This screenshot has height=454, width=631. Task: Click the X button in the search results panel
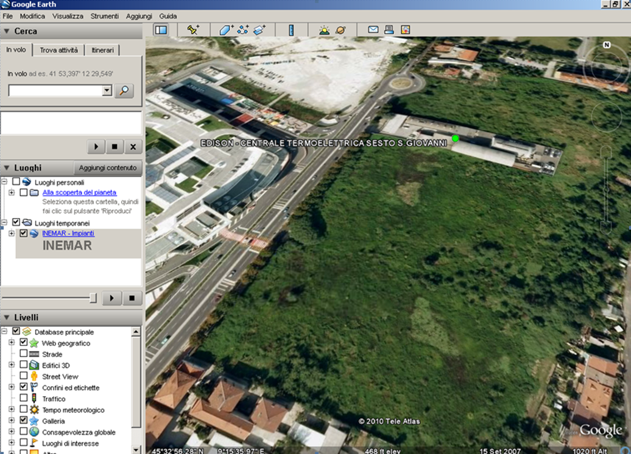coord(133,147)
